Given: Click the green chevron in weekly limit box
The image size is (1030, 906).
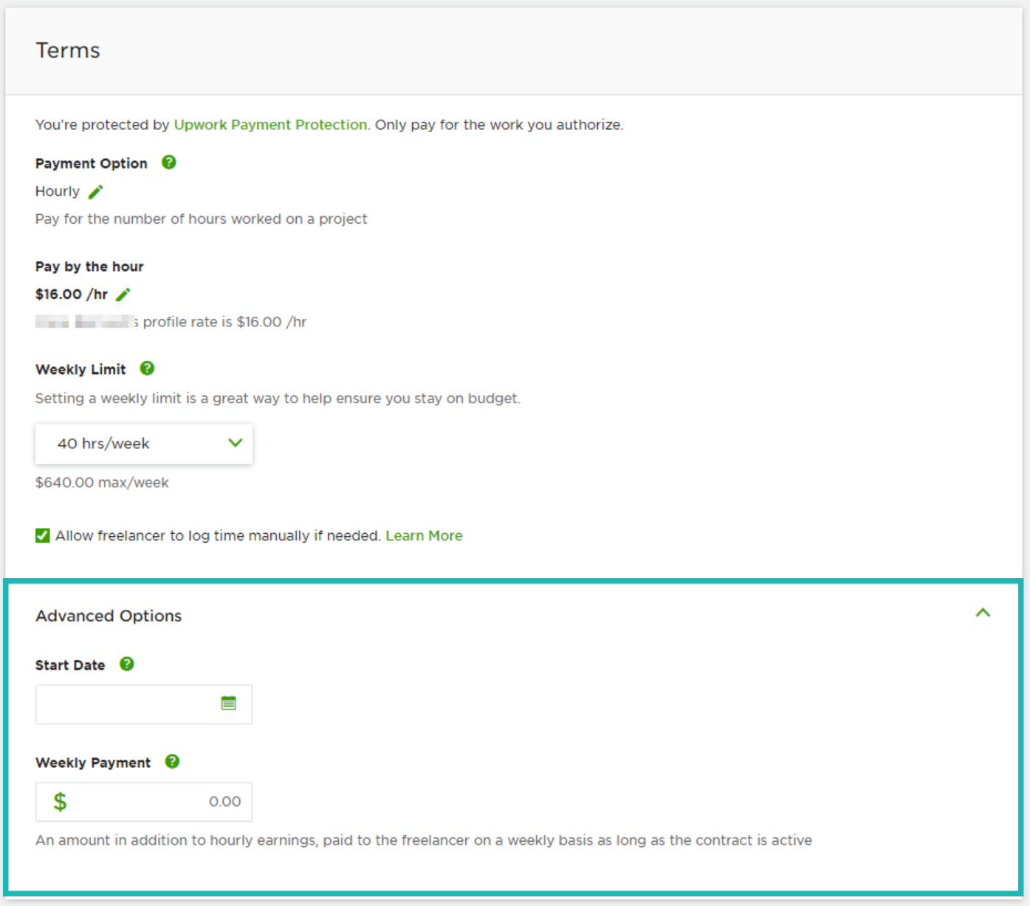Looking at the screenshot, I should (236, 443).
